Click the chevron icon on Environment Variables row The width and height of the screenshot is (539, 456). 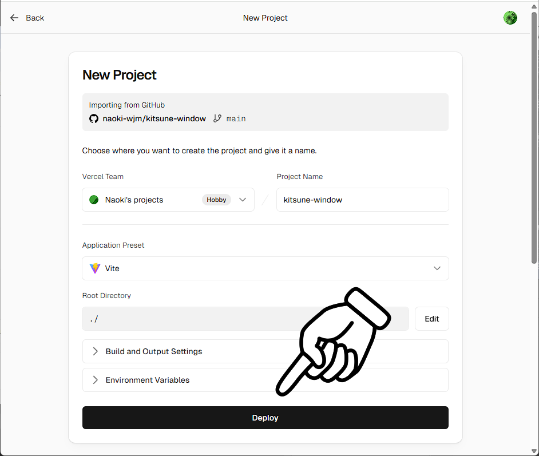(x=94, y=379)
